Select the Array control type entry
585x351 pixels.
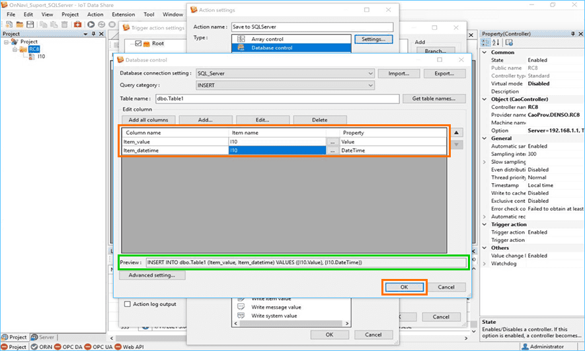pos(291,39)
